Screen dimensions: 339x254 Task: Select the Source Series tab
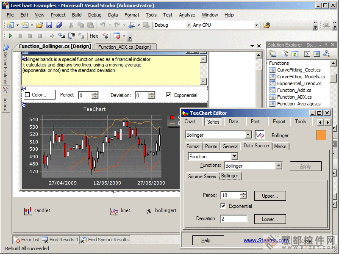pyautogui.click(x=202, y=177)
